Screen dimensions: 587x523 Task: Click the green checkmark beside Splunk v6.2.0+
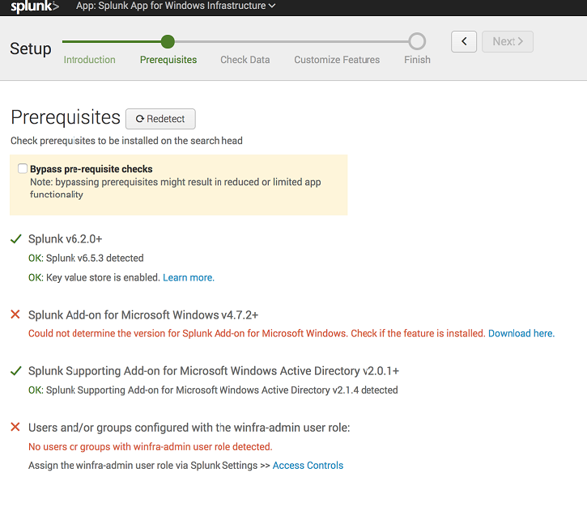[x=15, y=239]
